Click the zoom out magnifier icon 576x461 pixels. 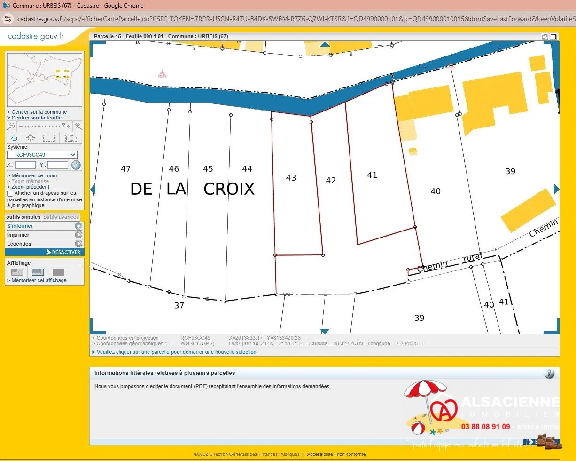(x=11, y=127)
